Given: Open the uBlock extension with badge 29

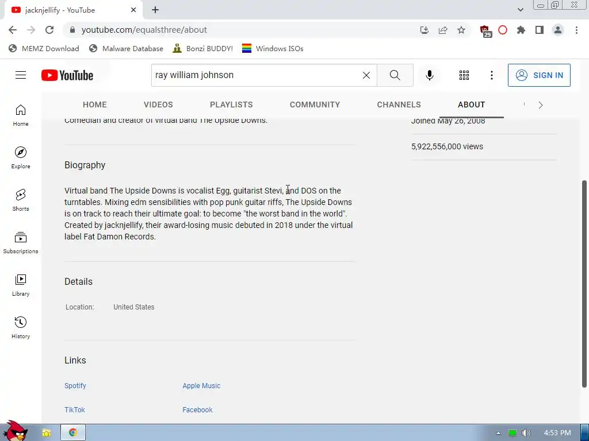Looking at the screenshot, I should click(485, 31).
